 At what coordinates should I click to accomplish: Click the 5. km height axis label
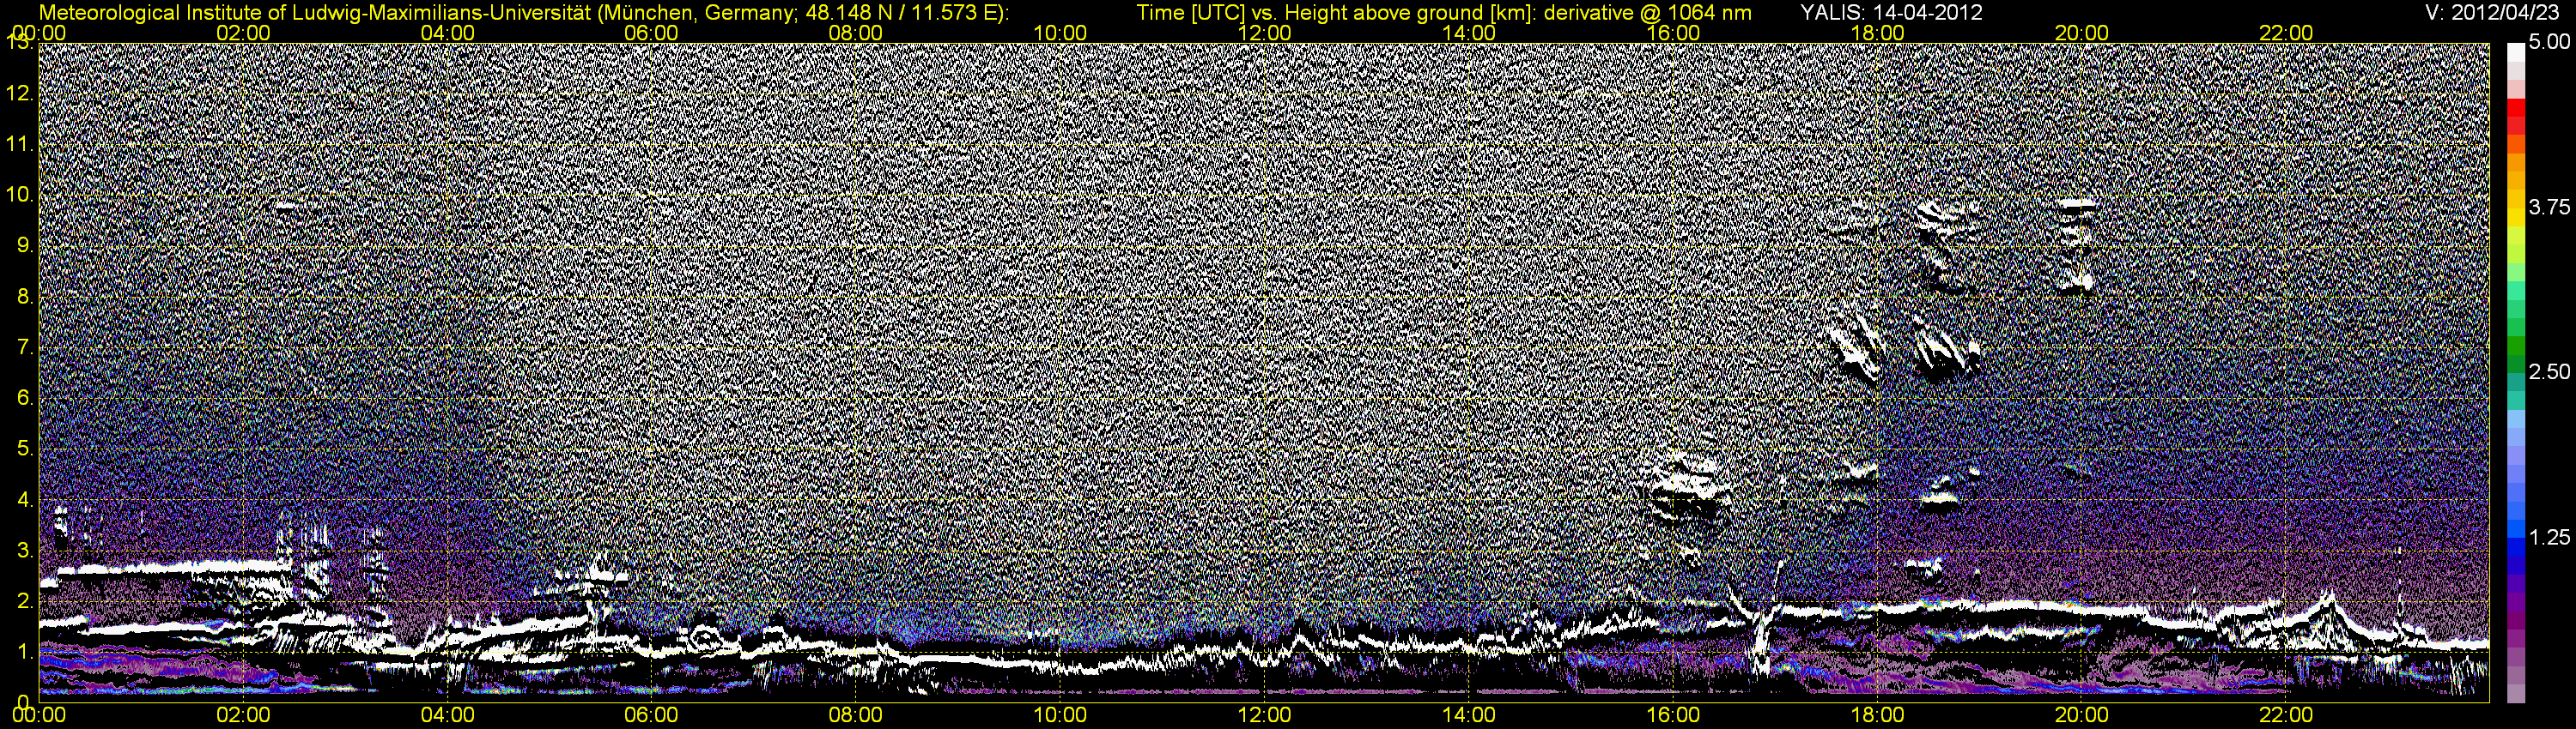click(x=25, y=449)
